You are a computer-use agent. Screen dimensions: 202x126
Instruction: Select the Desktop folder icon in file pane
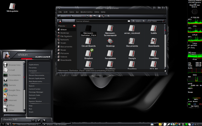pos(110,41)
